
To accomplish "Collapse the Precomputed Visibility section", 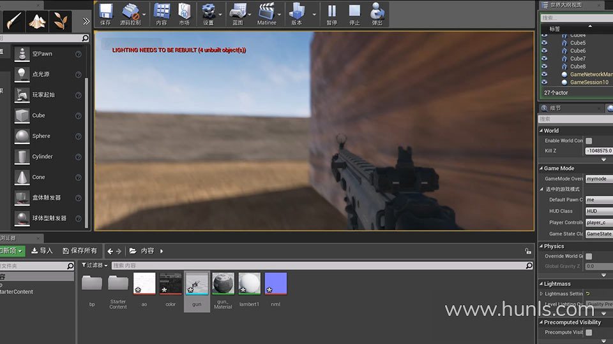I will (541, 322).
